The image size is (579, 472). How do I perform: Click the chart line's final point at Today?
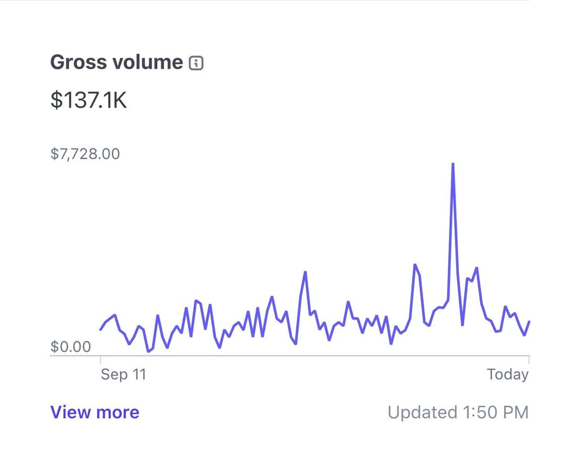coord(529,322)
